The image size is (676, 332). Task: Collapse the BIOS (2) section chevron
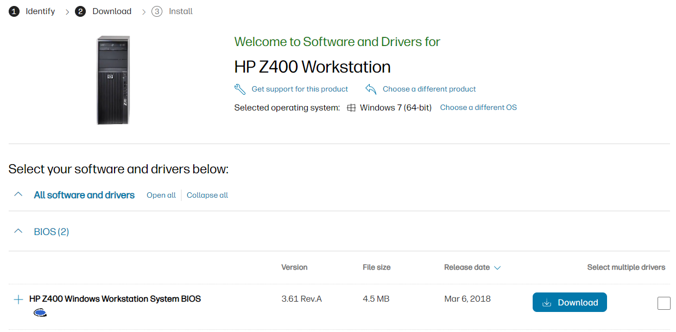pos(18,231)
